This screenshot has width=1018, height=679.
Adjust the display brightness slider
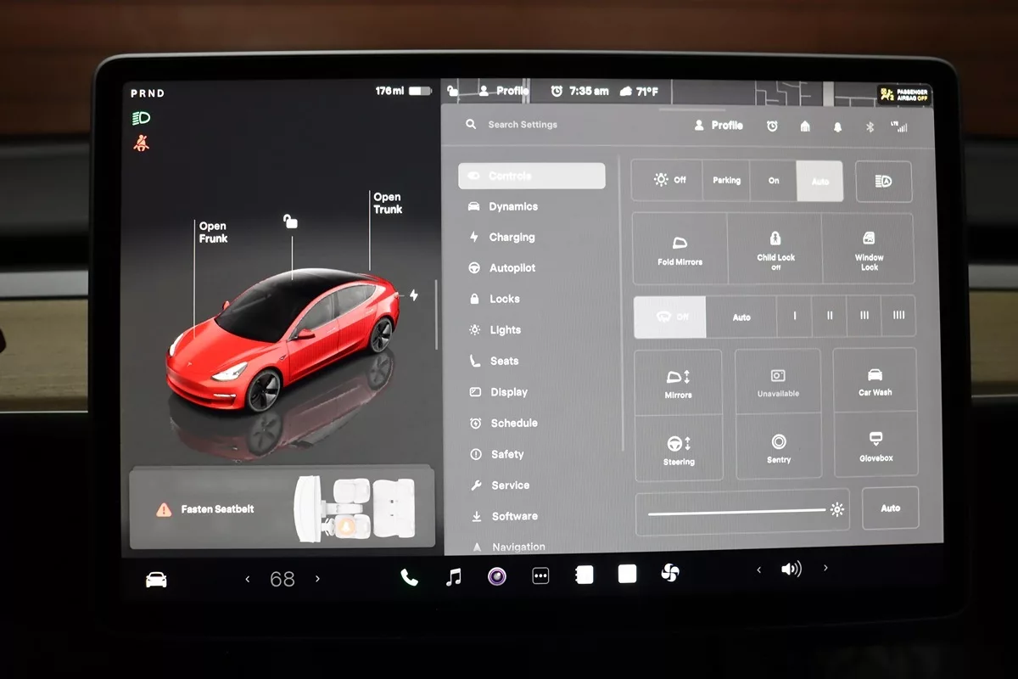click(736, 511)
